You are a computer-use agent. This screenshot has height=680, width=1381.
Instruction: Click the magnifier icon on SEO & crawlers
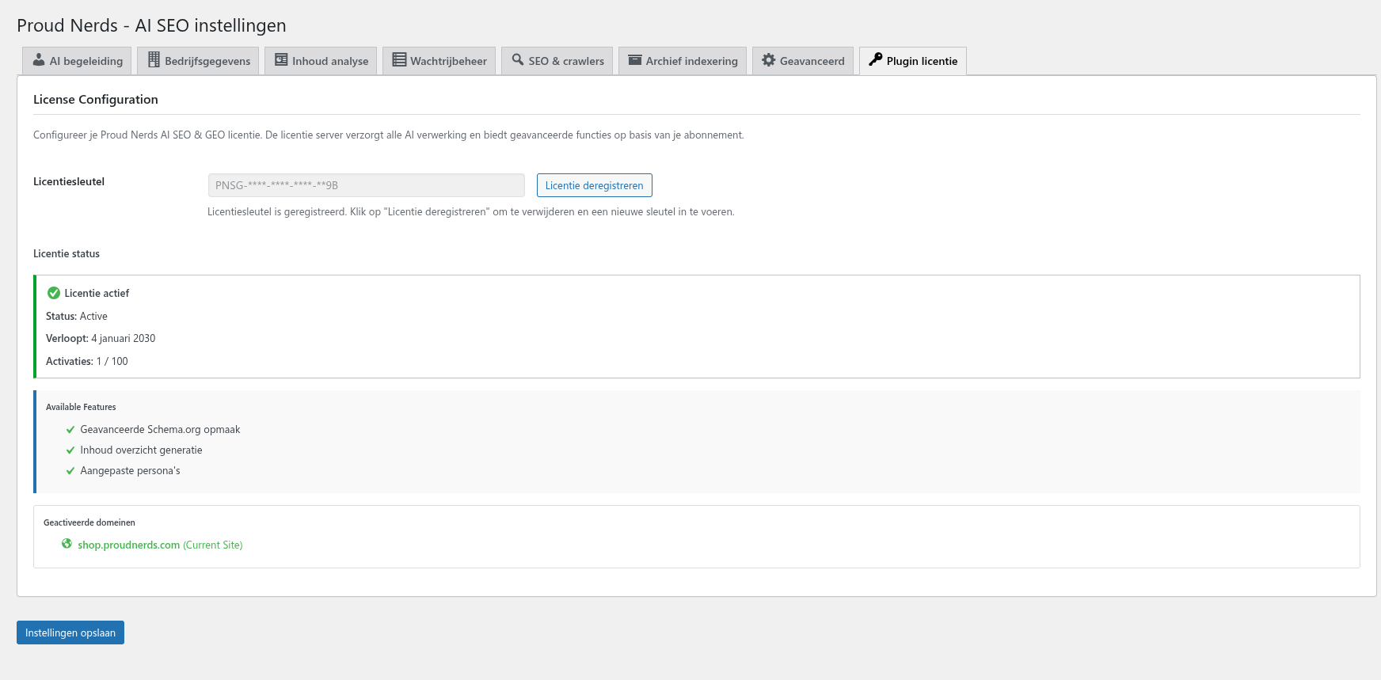518,60
